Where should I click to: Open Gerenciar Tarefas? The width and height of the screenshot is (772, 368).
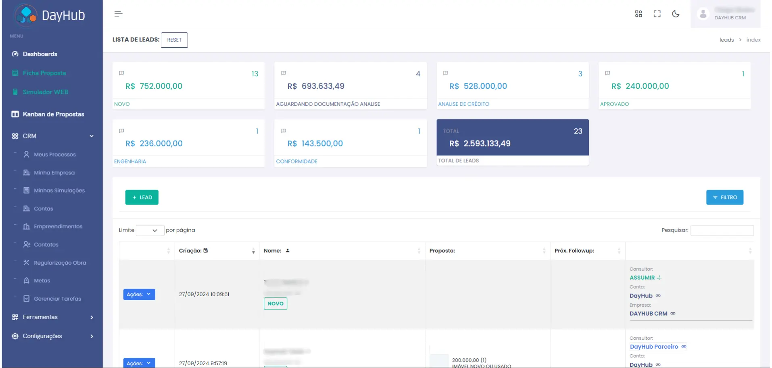tap(57, 299)
